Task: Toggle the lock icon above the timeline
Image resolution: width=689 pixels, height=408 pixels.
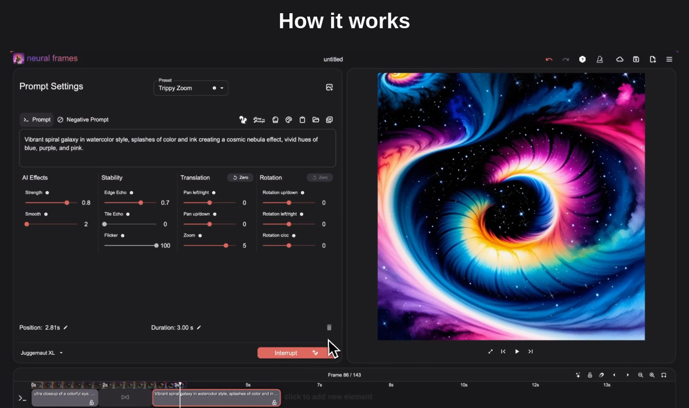Action: click(590, 375)
